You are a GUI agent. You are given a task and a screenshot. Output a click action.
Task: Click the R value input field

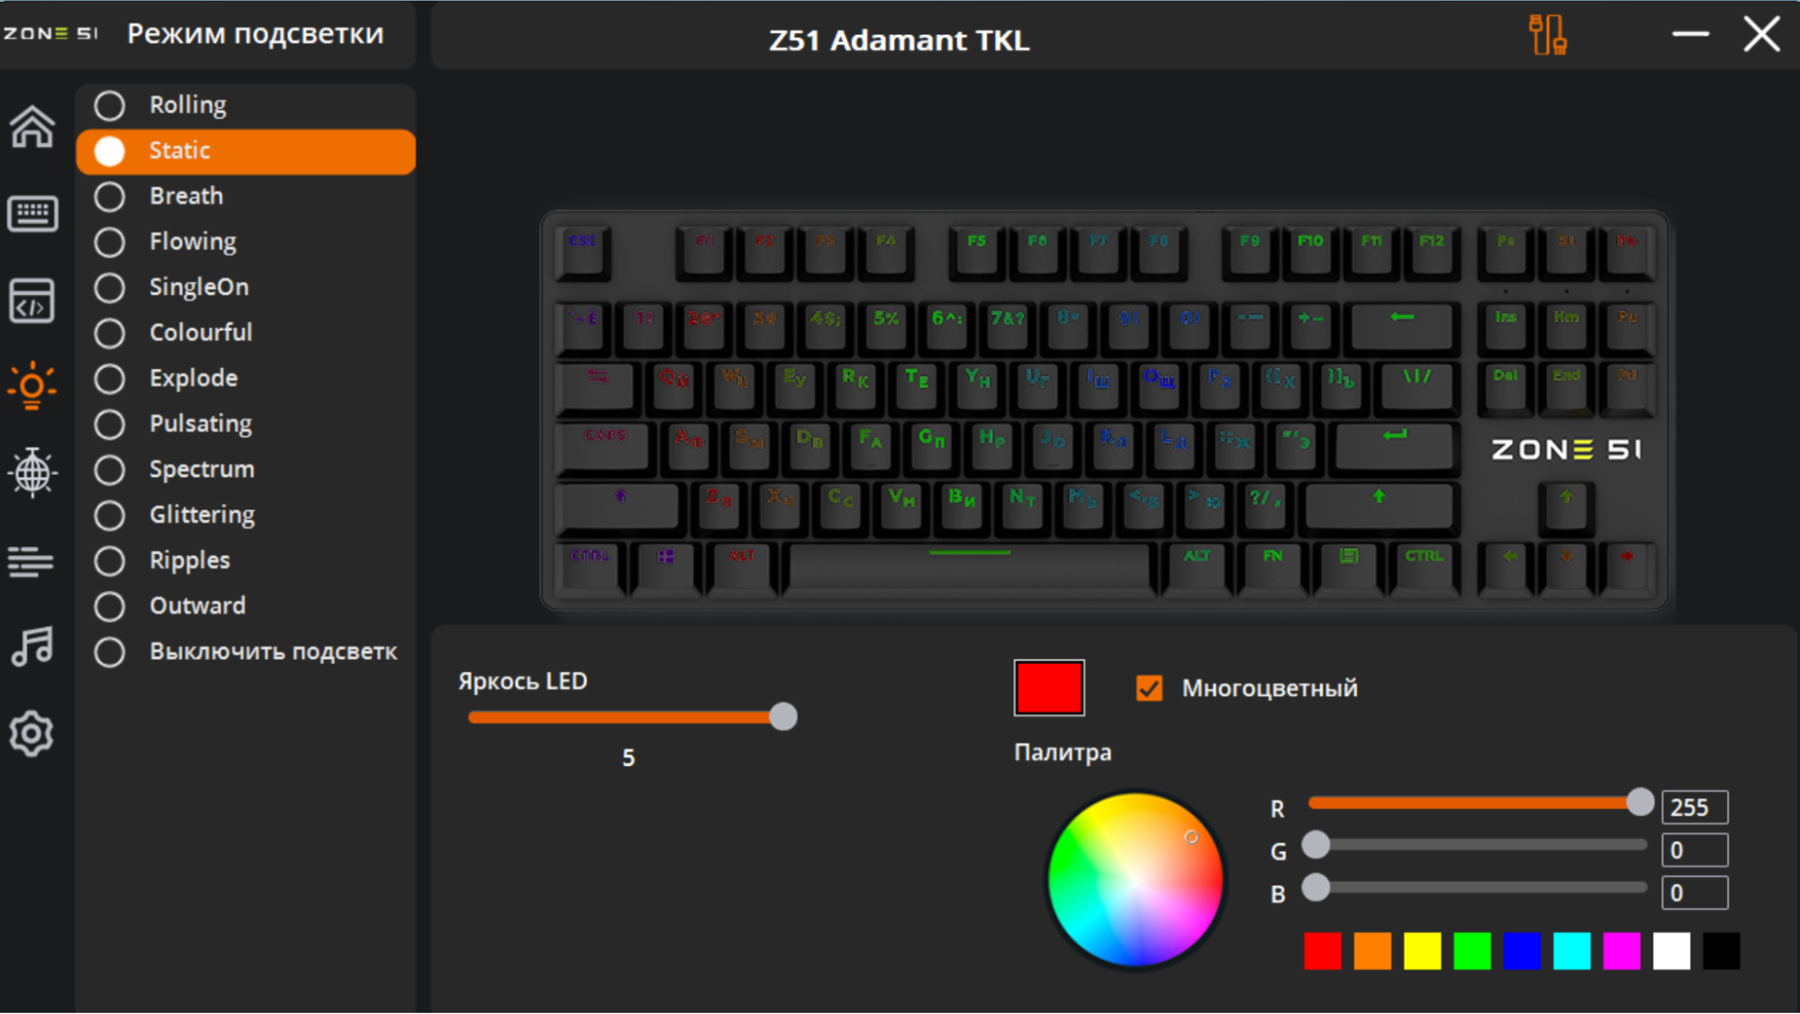pyautogui.click(x=1695, y=808)
